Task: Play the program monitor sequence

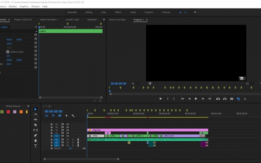Action: coord(196,99)
